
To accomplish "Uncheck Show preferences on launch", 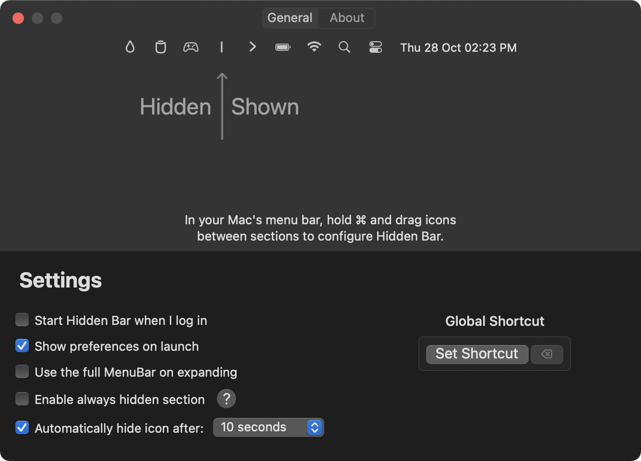I will point(22,346).
